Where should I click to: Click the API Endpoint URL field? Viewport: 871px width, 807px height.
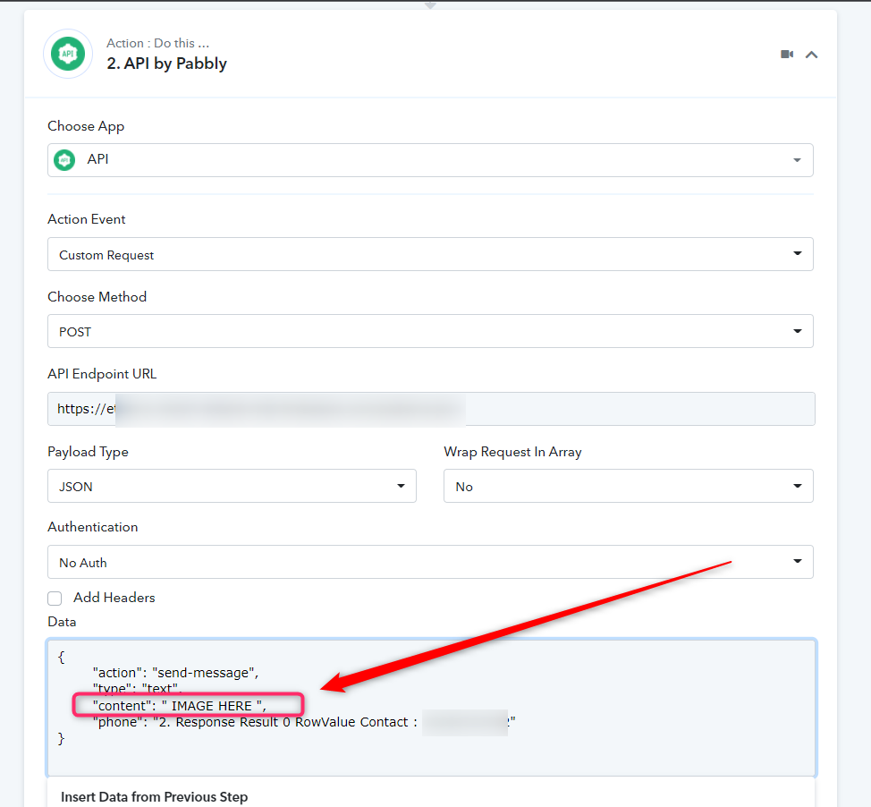431,409
